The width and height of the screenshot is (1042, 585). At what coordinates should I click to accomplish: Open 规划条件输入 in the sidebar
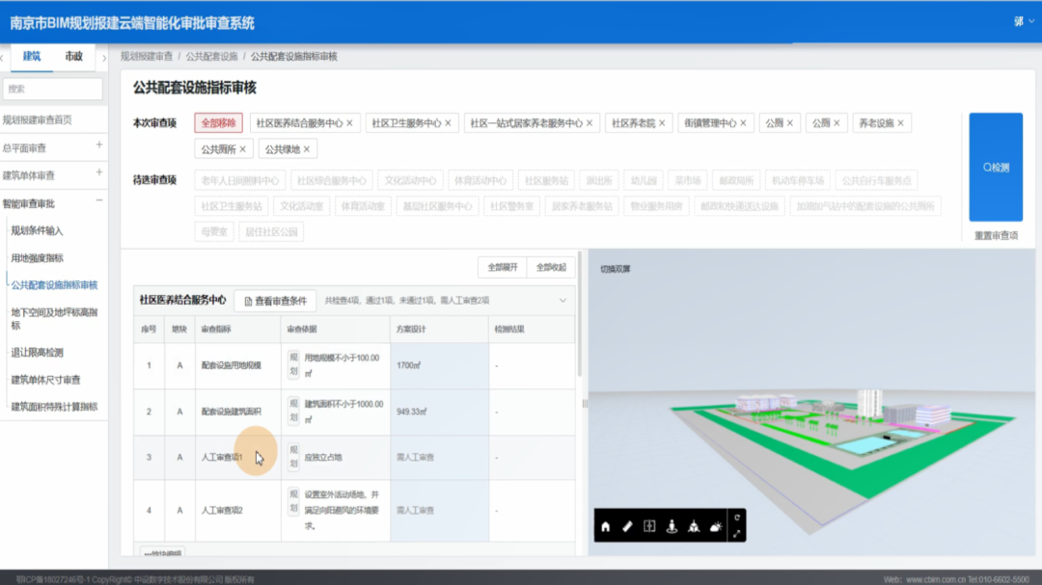pyautogui.click(x=37, y=230)
